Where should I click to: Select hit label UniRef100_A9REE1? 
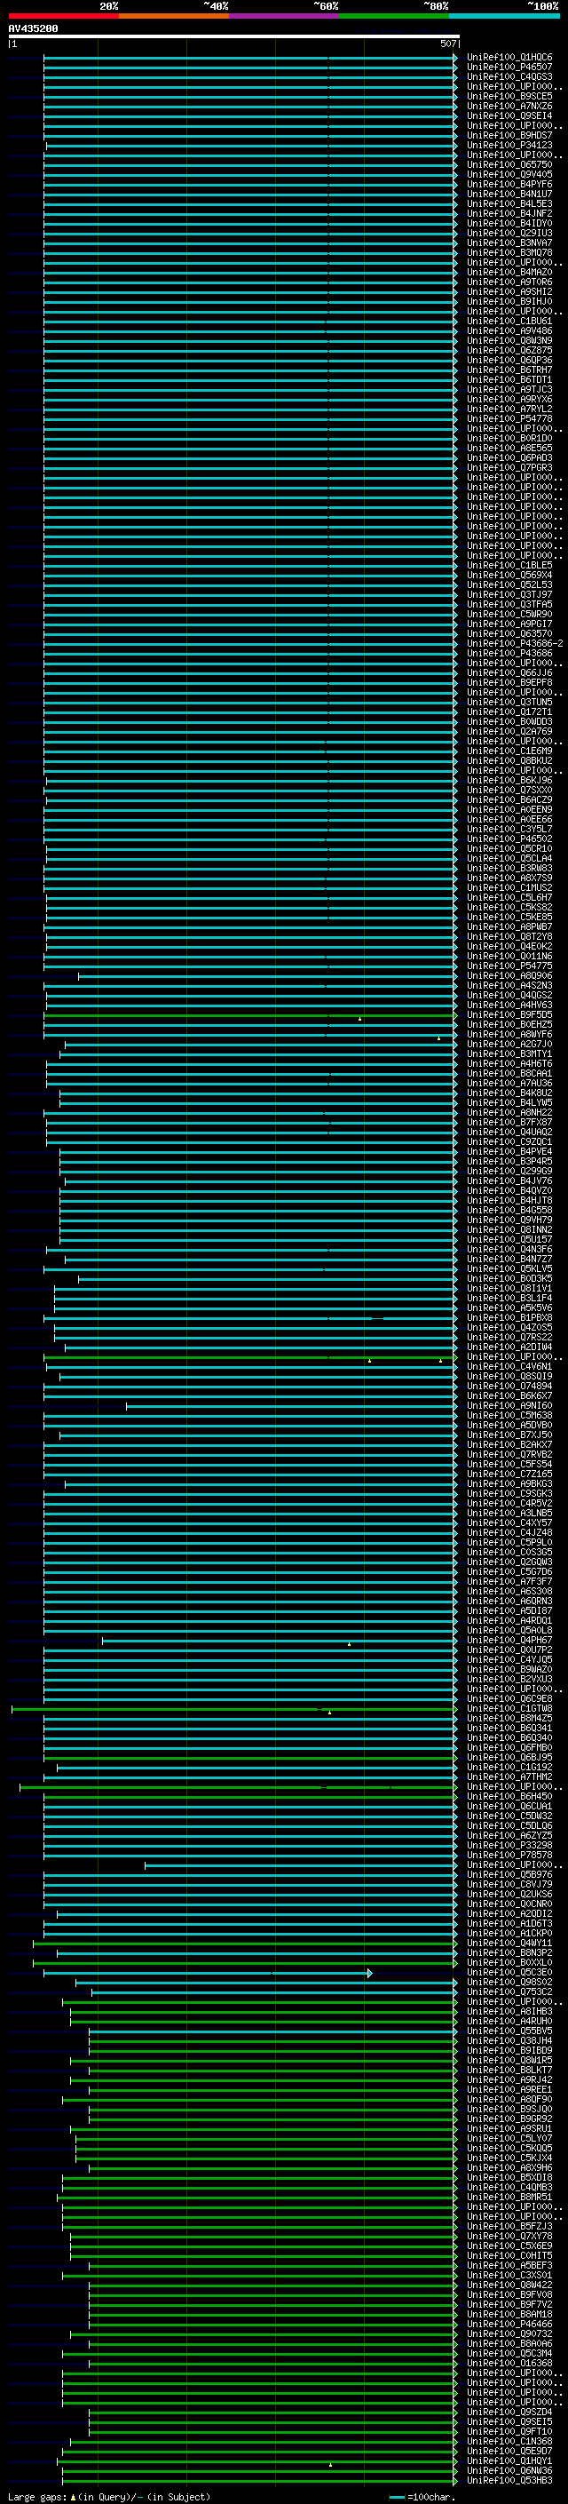click(x=509, y=2089)
